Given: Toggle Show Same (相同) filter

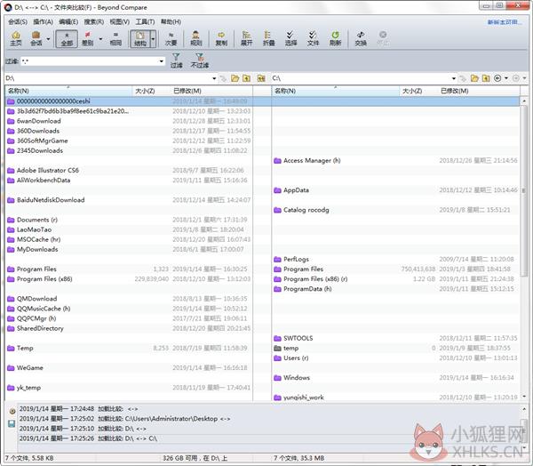Looking at the screenshot, I should pos(115,39).
